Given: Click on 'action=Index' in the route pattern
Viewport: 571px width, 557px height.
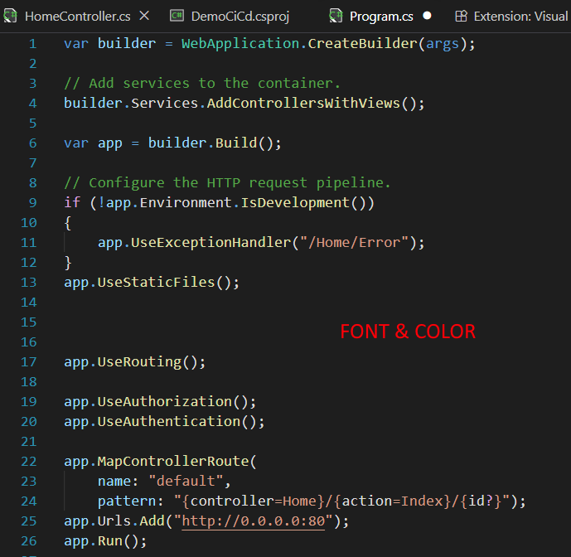Looking at the screenshot, I should coord(392,501).
